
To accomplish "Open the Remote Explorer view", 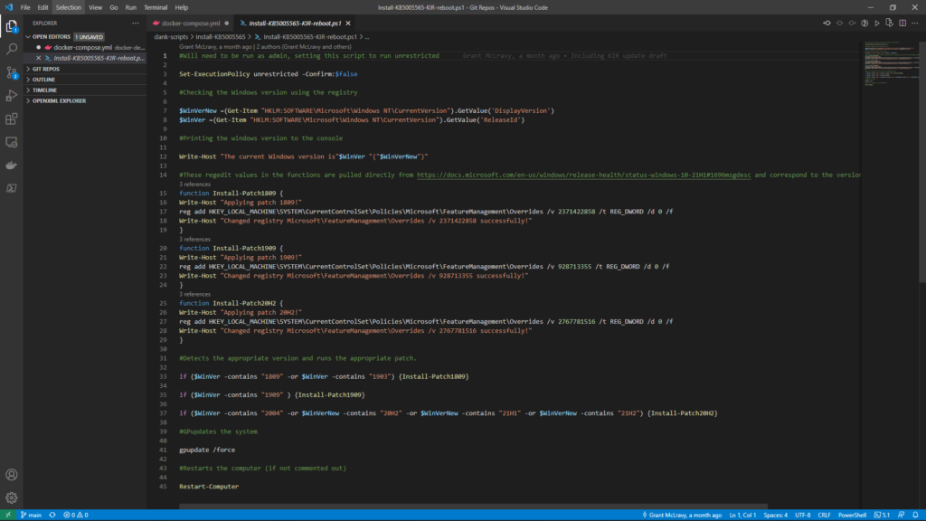I will click(x=12, y=142).
